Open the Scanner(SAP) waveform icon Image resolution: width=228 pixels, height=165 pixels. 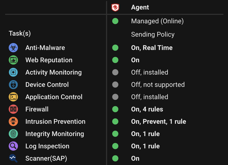[x=13, y=158]
